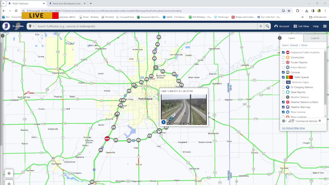Enable the Electronic Signs layer

click(284, 82)
